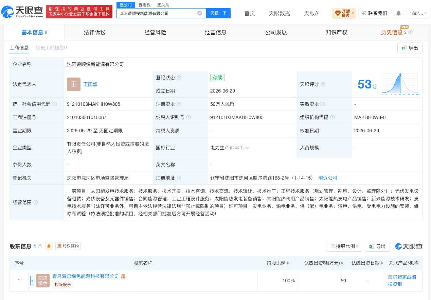Open 天眼数据 in top navigation
Screen dimensions: 431x300
(x=280, y=13)
